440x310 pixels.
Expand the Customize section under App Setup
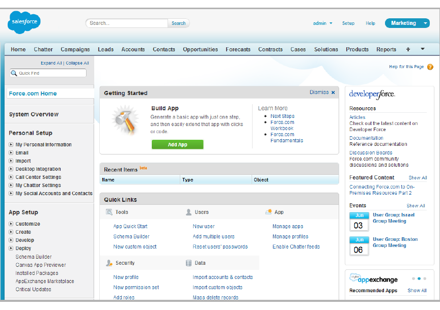[11, 224]
